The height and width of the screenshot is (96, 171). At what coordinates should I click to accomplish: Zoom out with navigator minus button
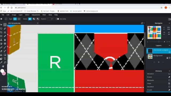(x=147, y=42)
